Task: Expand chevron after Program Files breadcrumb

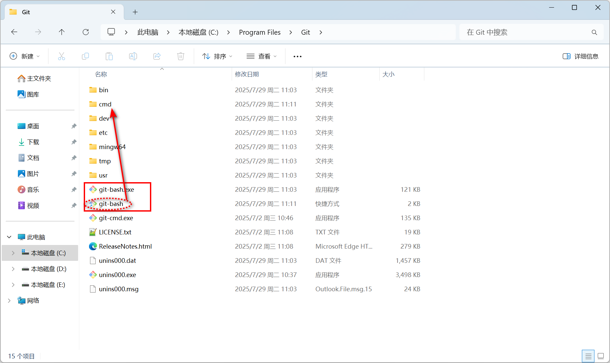Action: [291, 32]
